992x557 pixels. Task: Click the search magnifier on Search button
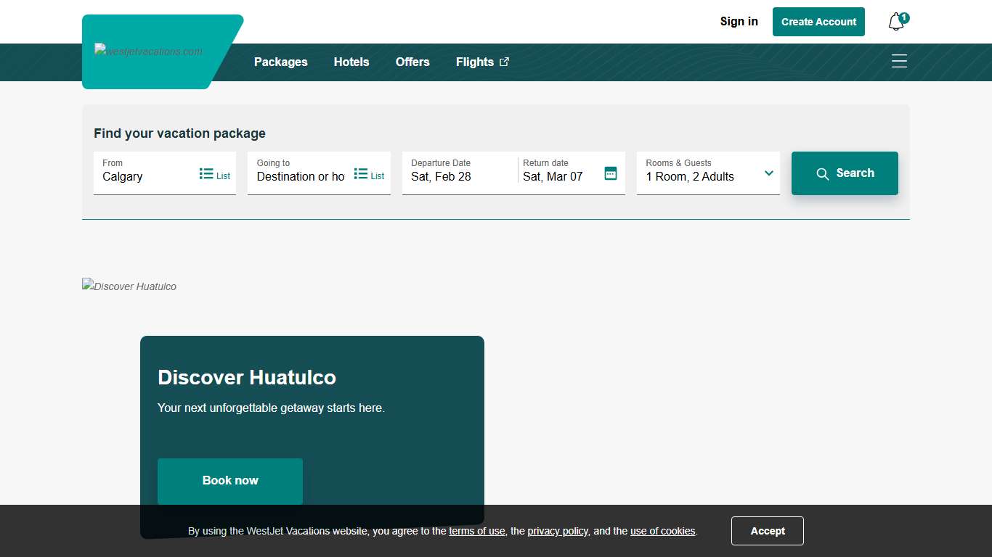823,173
